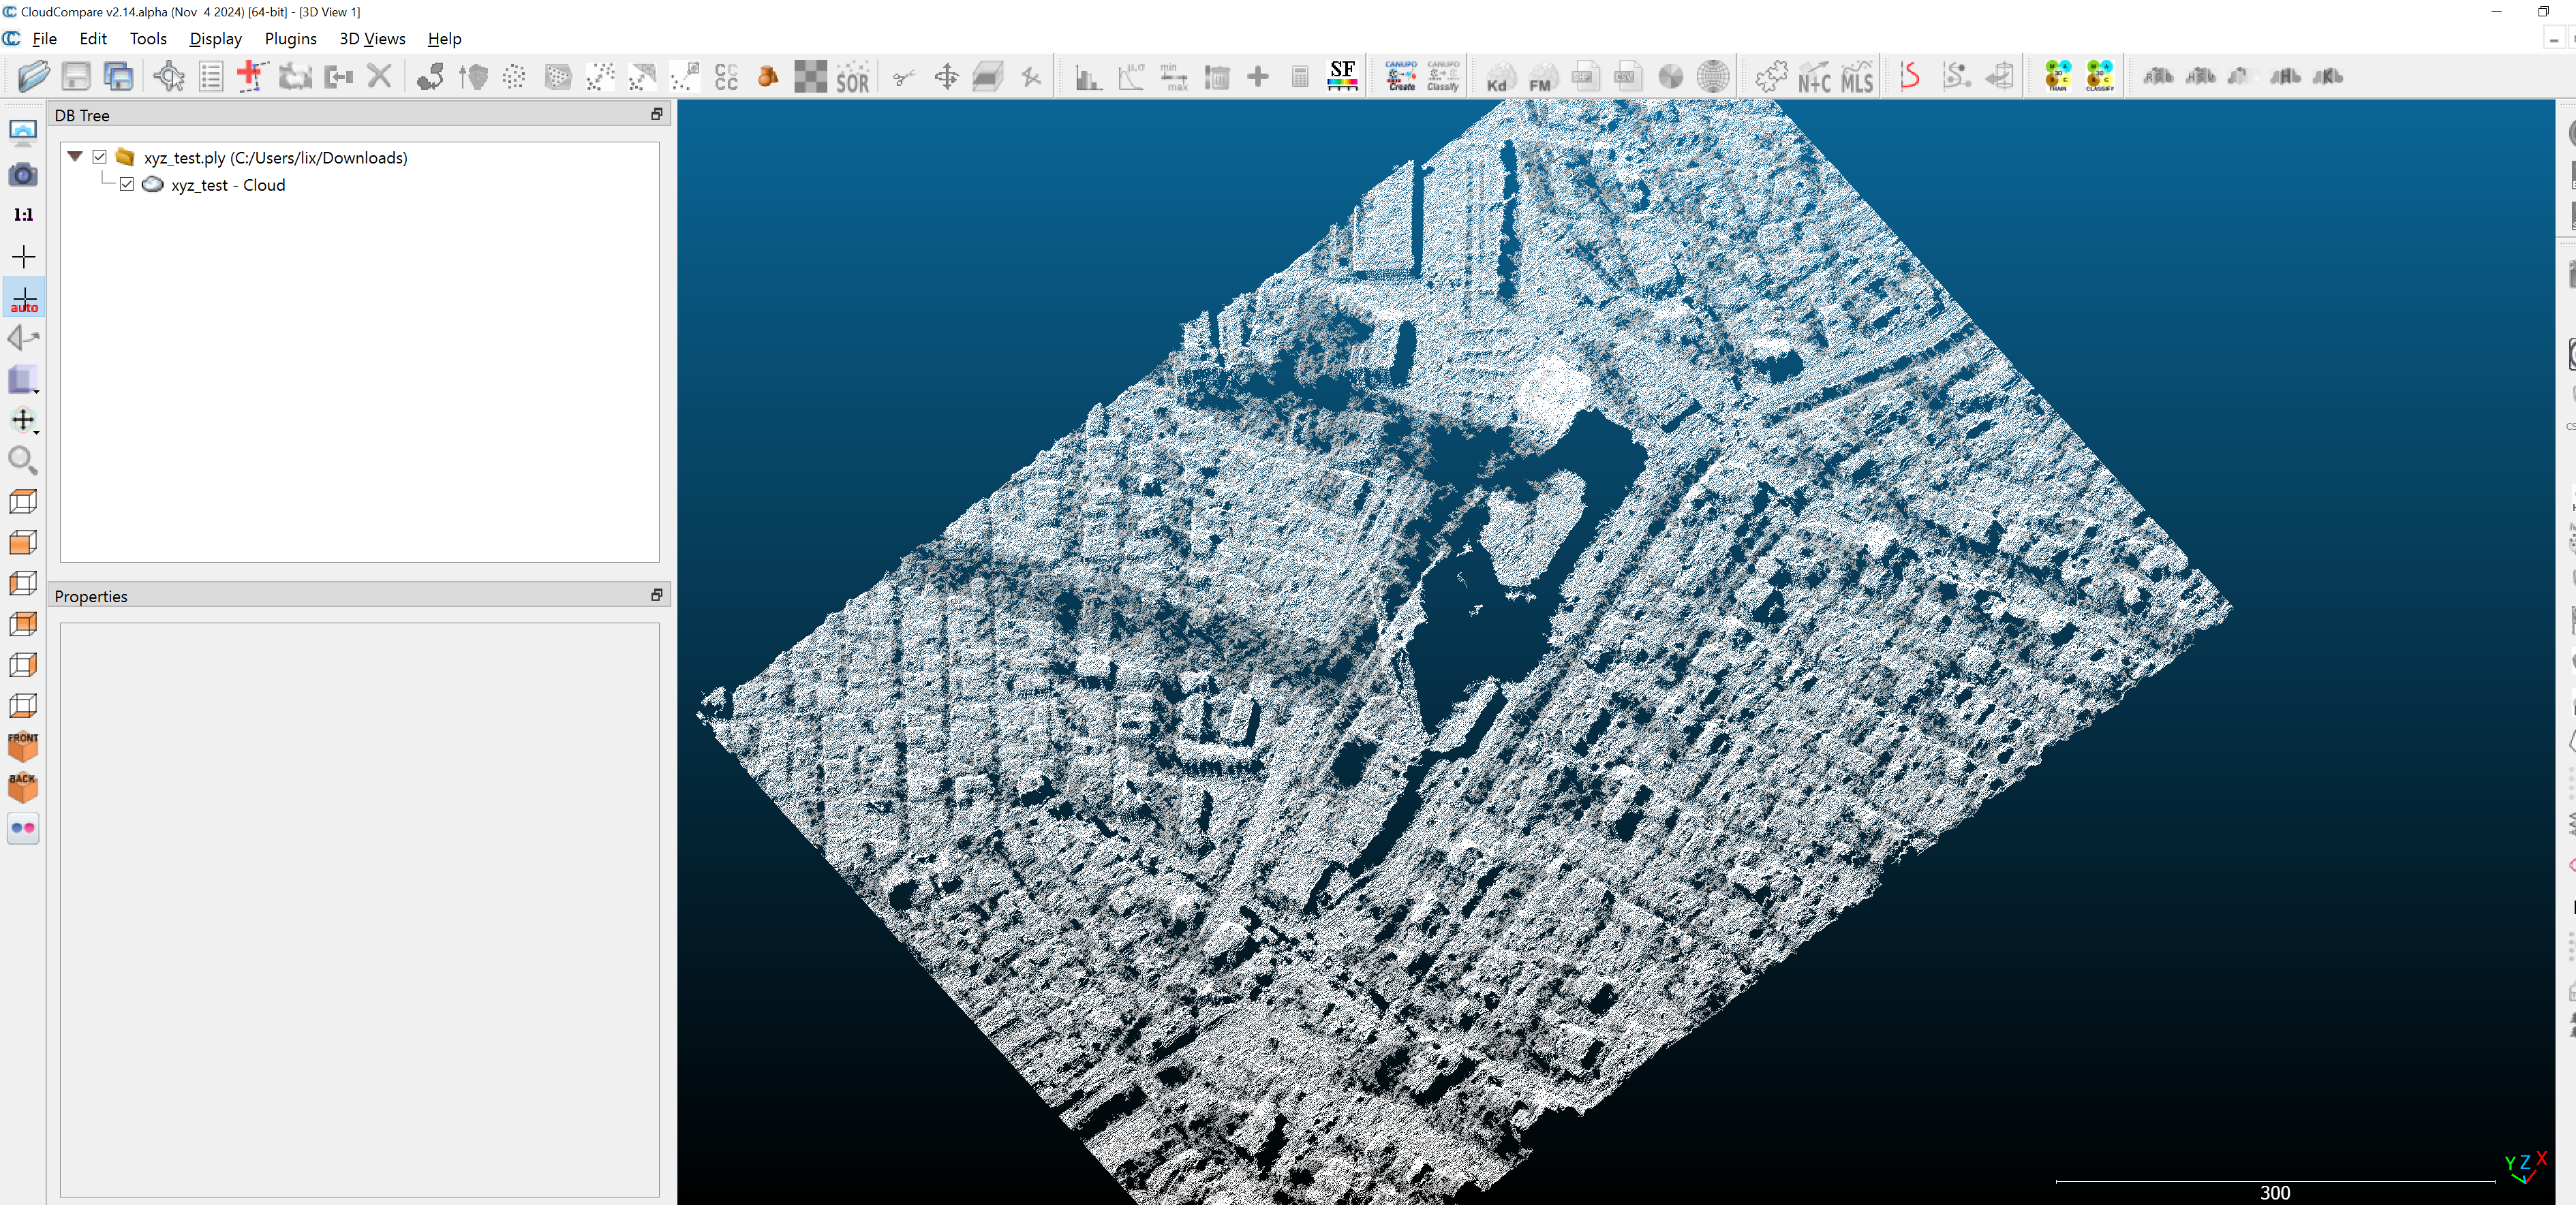
Task: Open the Plugins menu
Action: point(290,39)
